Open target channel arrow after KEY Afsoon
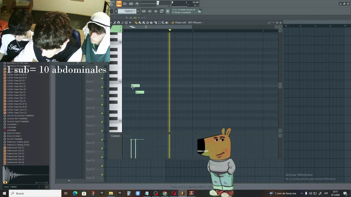Viewport: 351px width, 197px height. (x=203, y=23)
